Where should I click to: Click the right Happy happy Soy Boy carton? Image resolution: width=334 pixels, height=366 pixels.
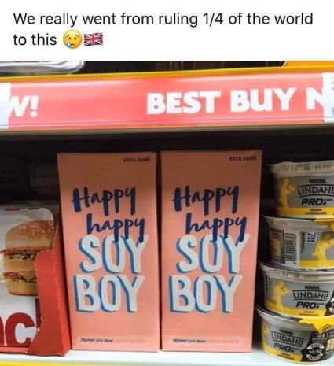pos(211,250)
